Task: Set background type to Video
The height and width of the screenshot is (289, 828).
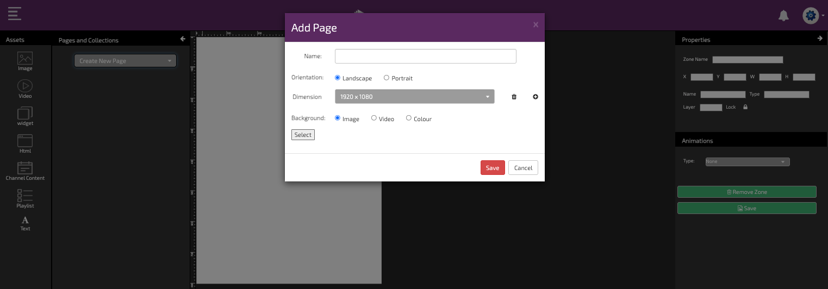Action: (374, 118)
